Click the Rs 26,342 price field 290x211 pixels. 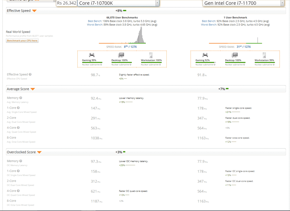67,3
